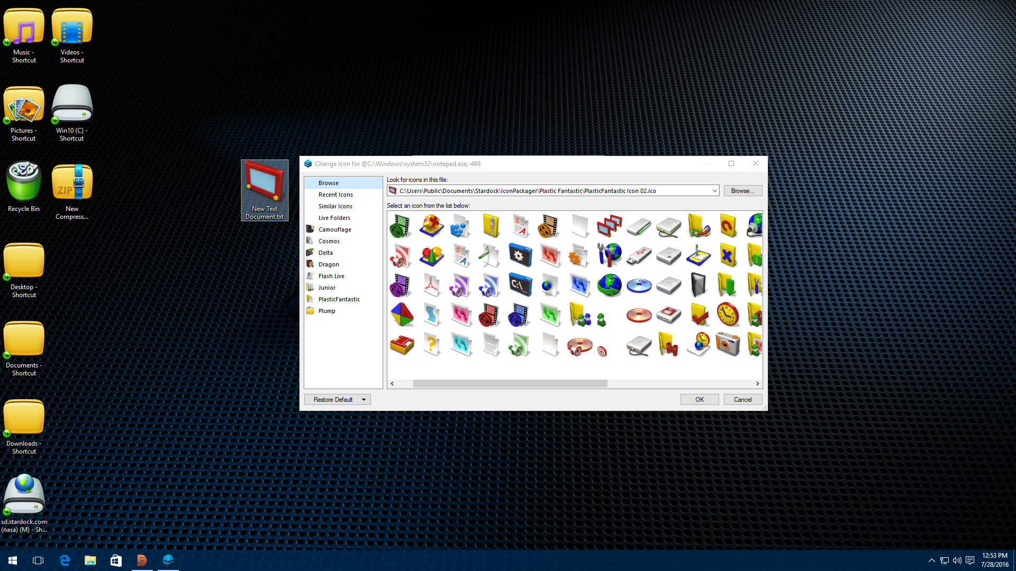The image size is (1016, 571).
Task: Select the wrench and hammer tools icon
Action: click(610, 255)
